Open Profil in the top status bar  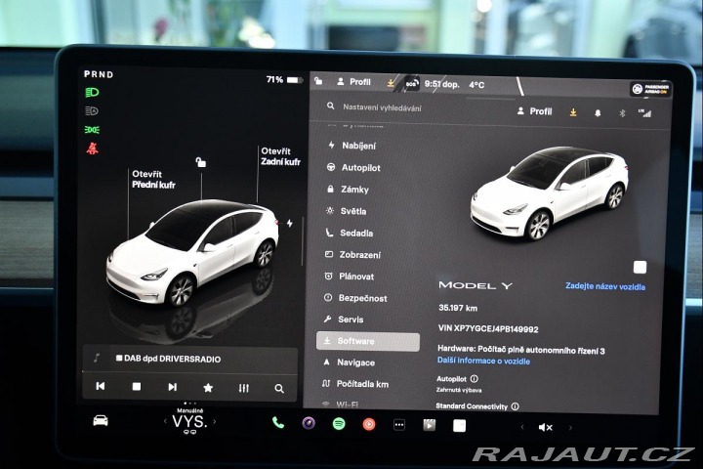click(353, 82)
